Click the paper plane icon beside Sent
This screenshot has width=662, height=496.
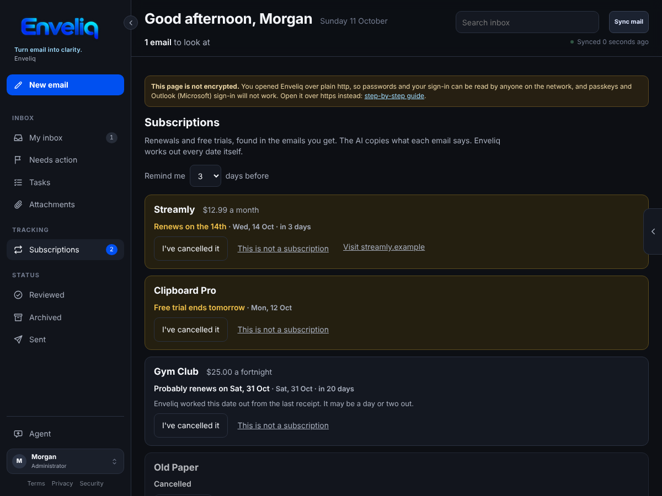18,339
